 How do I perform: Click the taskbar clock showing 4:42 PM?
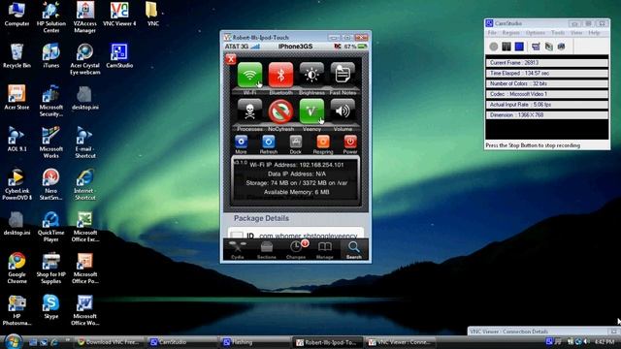pos(605,342)
